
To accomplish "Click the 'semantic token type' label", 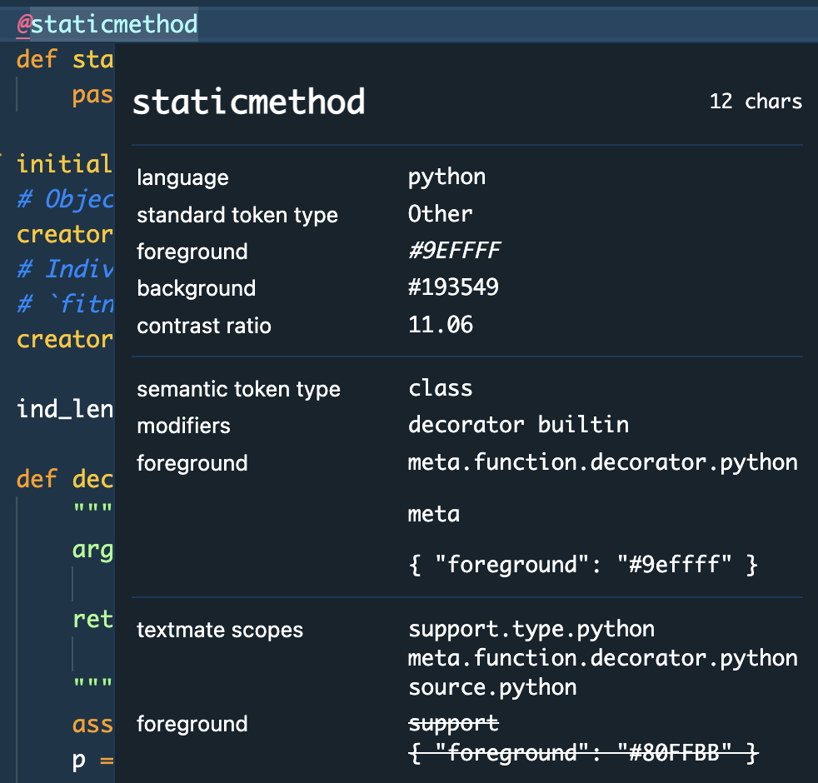I will pos(238,389).
